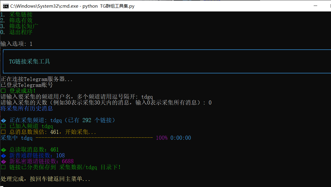The width and height of the screenshot is (331, 187).
Task: Click '将采集所有历史消息' line
Action: 27,108
